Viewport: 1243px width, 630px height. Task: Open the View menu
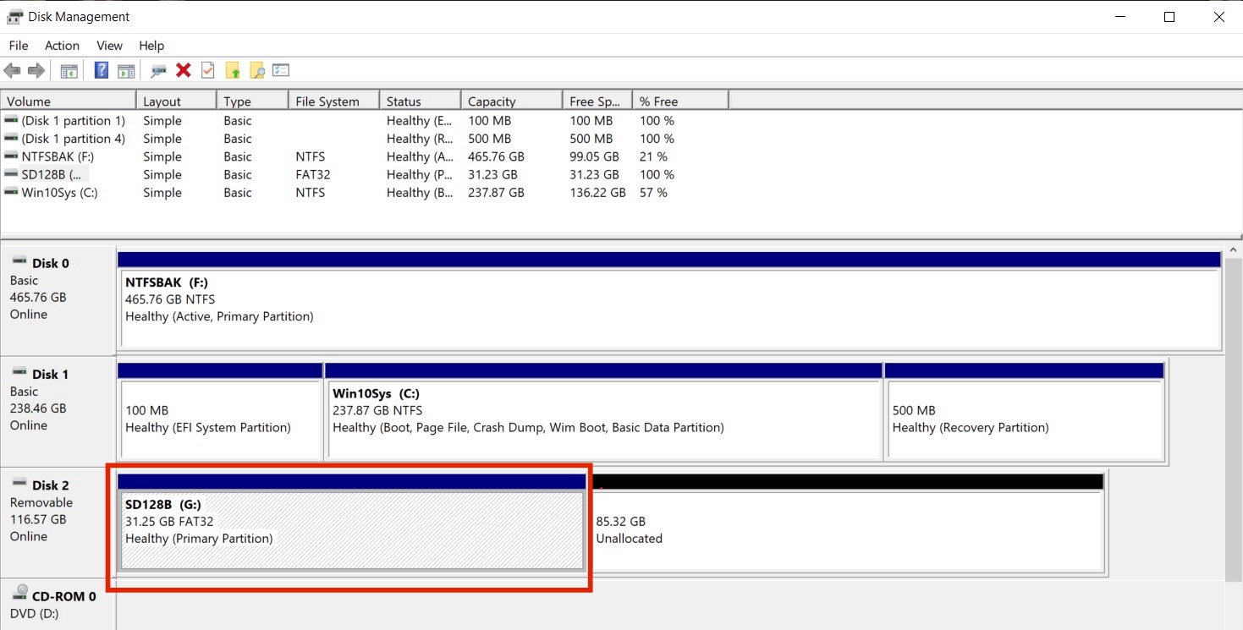point(109,46)
